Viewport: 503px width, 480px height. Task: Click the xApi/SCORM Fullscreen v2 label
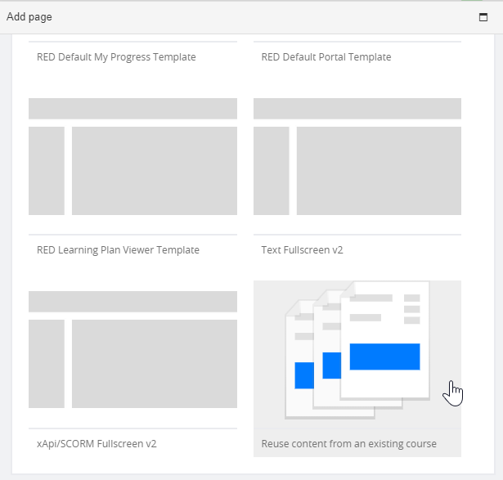click(97, 444)
